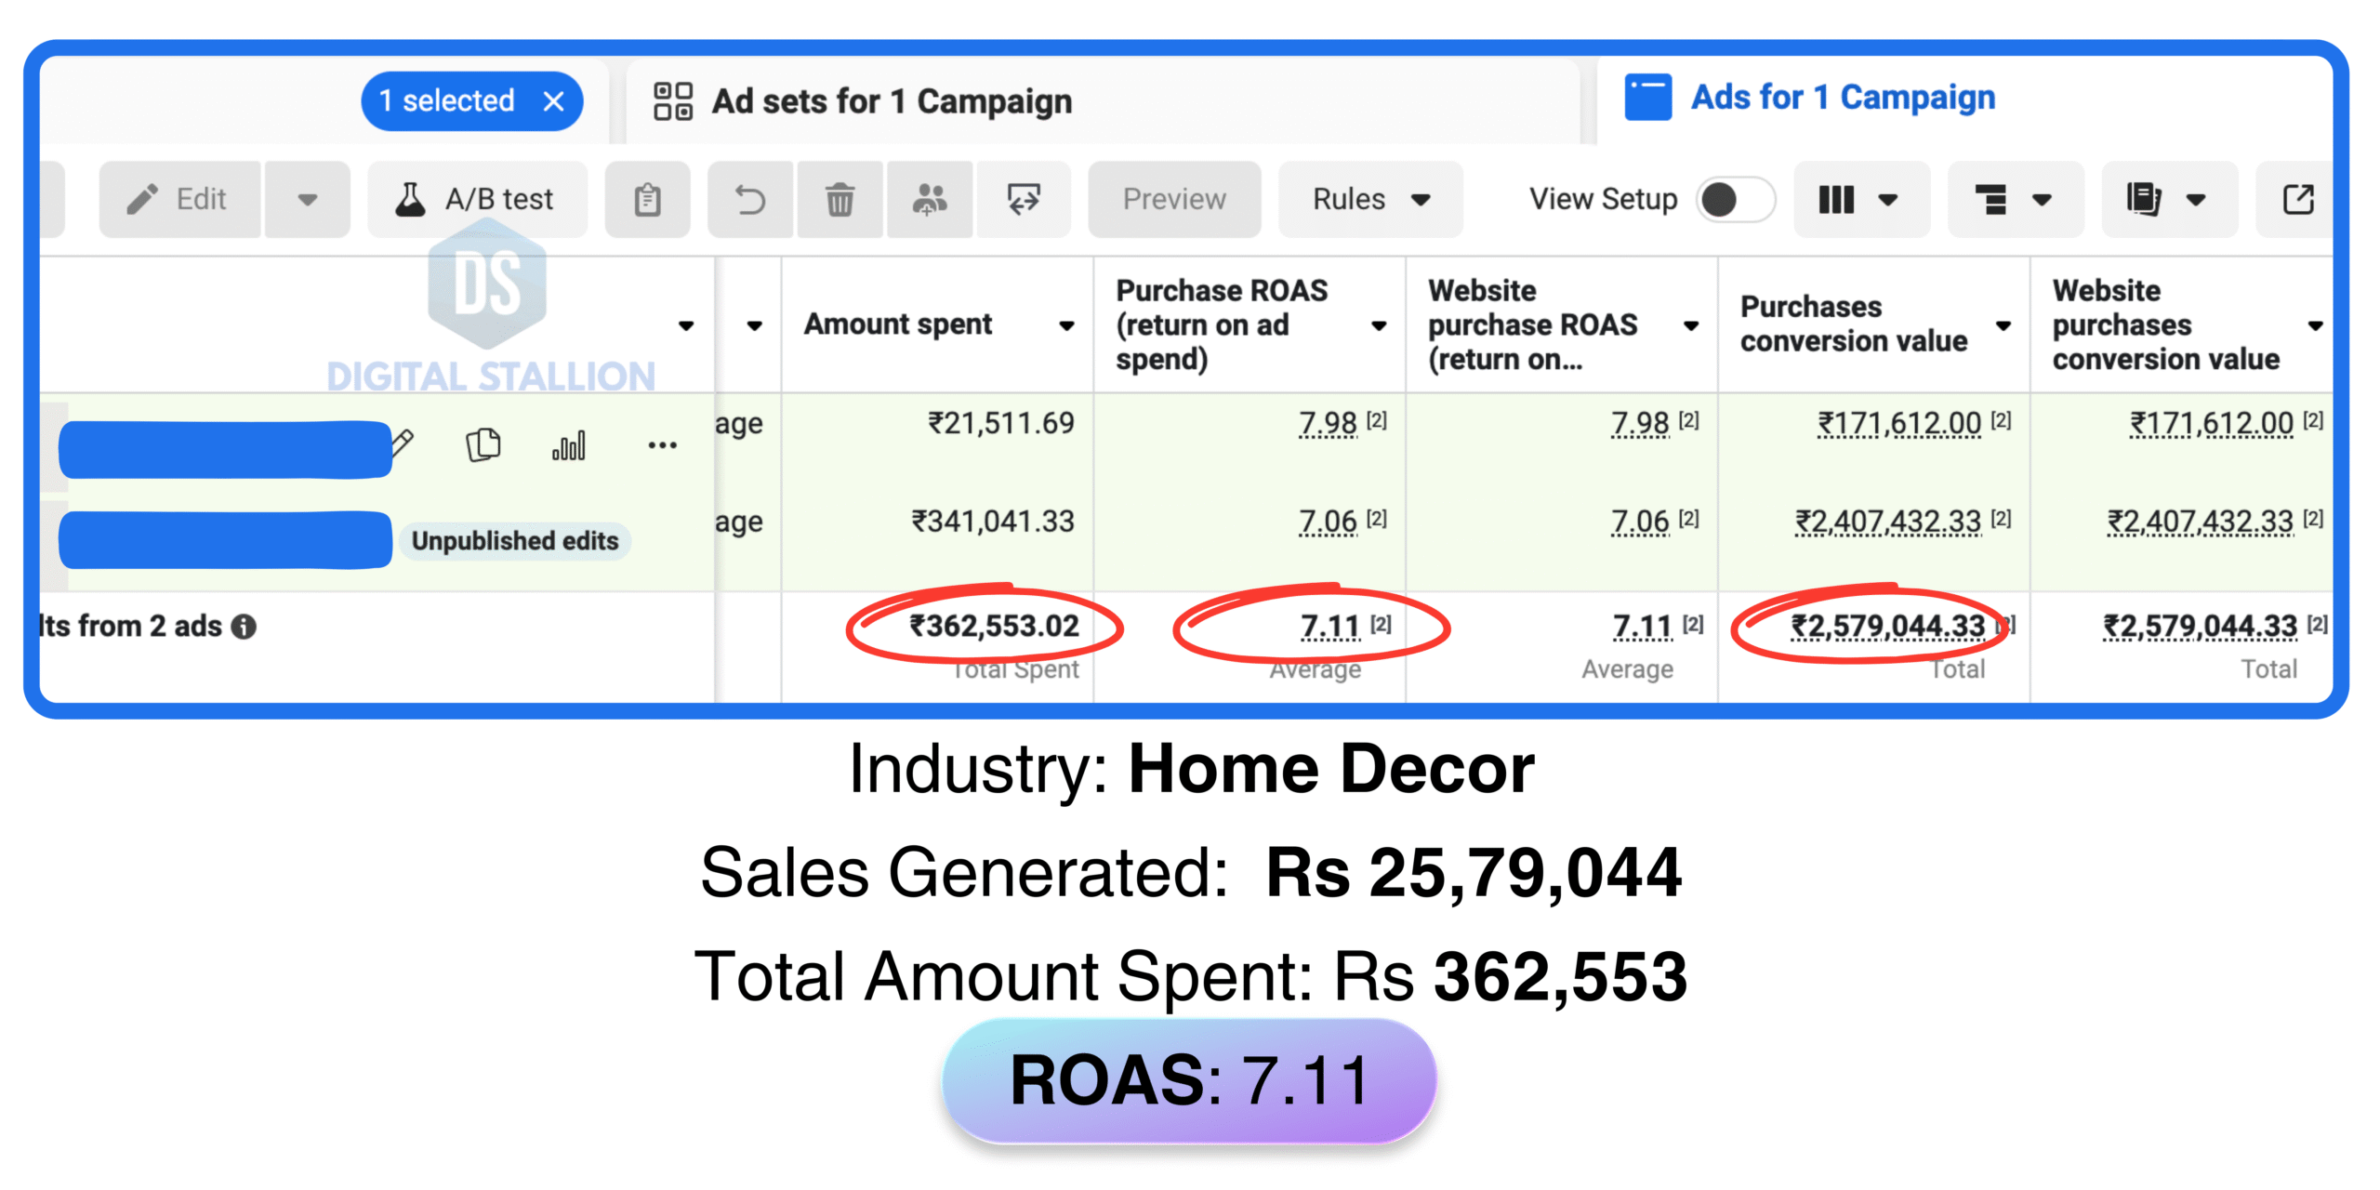Open charts icon in first ad row
The width and height of the screenshot is (2380, 1190).
569,445
